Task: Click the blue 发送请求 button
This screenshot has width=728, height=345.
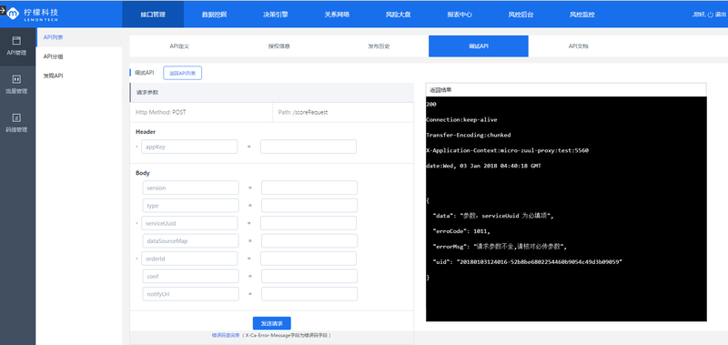Action: pos(271,323)
